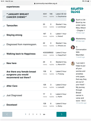The image size is (91, 121).
Task: Click the thread icon beside After Care
Action: pyautogui.click(x=4, y=86)
